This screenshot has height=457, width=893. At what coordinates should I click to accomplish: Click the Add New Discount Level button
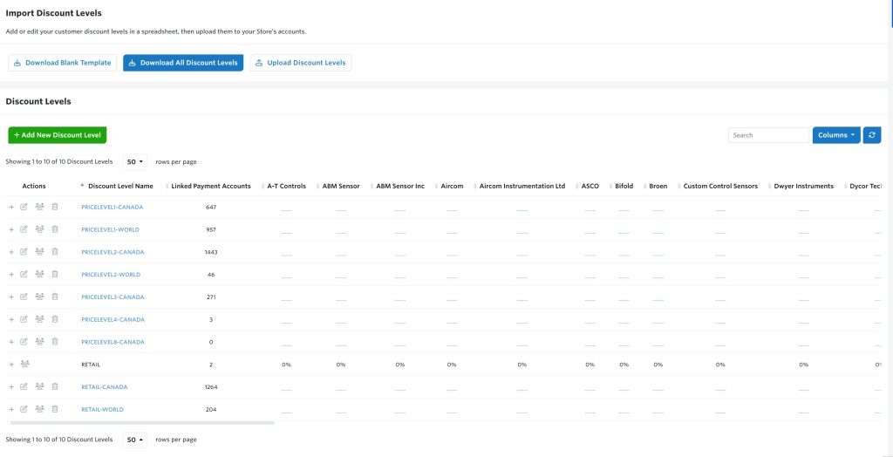58,135
